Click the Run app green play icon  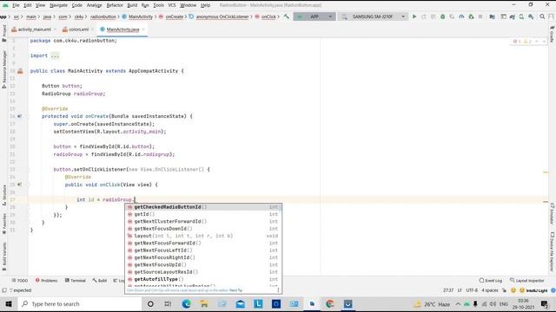coord(414,16)
